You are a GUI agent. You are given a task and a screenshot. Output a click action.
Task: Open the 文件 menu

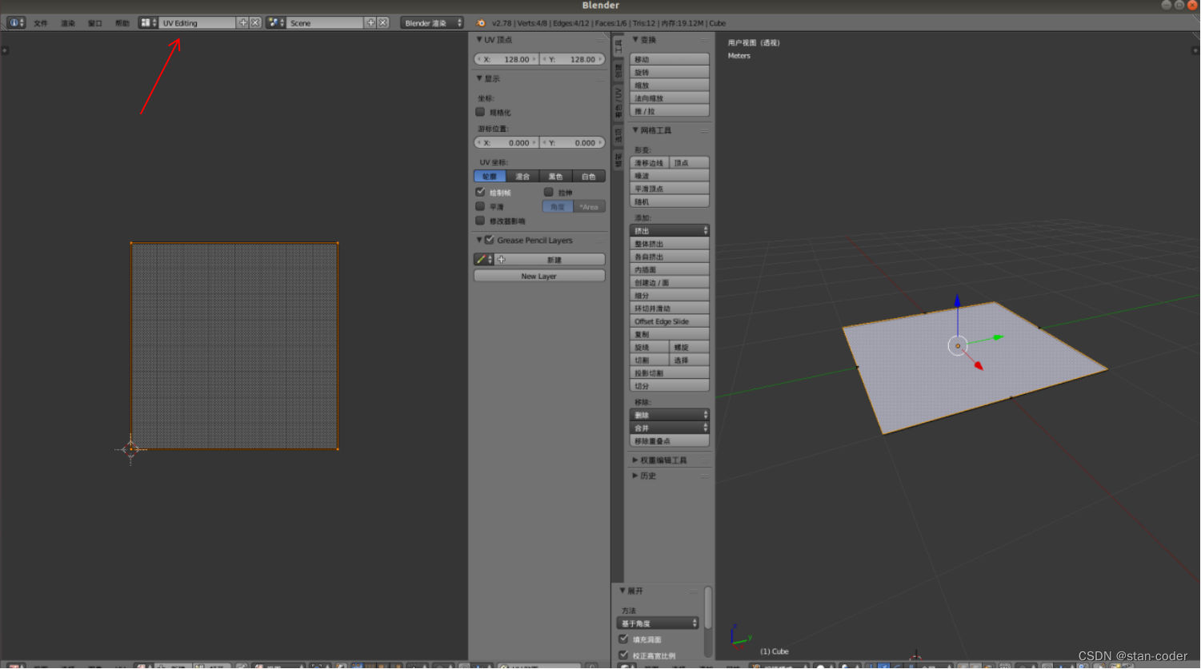tap(42, 22)
